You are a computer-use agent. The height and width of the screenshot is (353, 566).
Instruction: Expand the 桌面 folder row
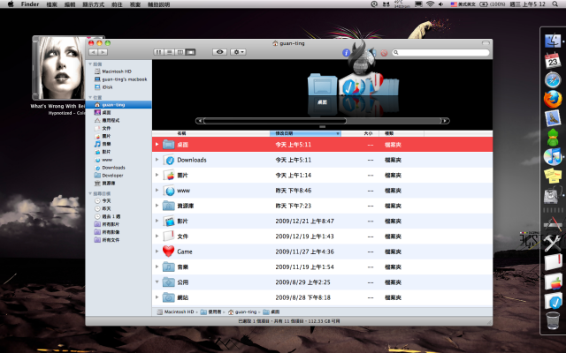pos(157,145)
